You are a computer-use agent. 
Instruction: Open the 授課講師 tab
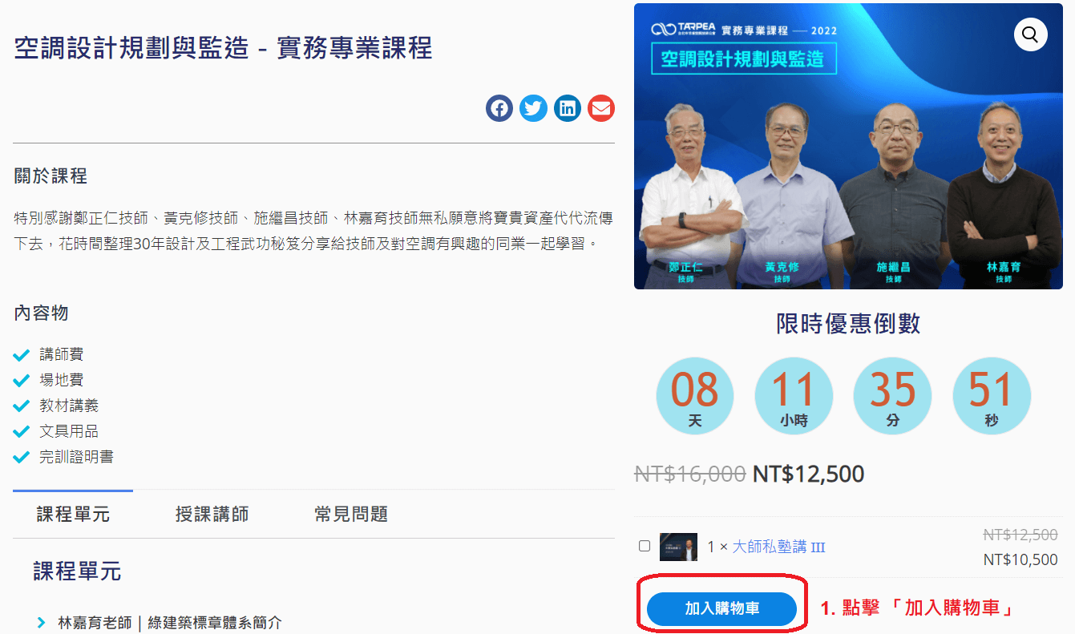[212, 514]
